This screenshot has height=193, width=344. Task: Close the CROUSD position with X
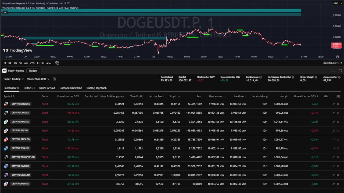(338, 113)
